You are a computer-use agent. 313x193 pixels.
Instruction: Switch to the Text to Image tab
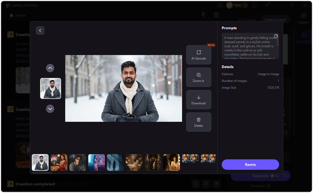(x=247, y=20)
